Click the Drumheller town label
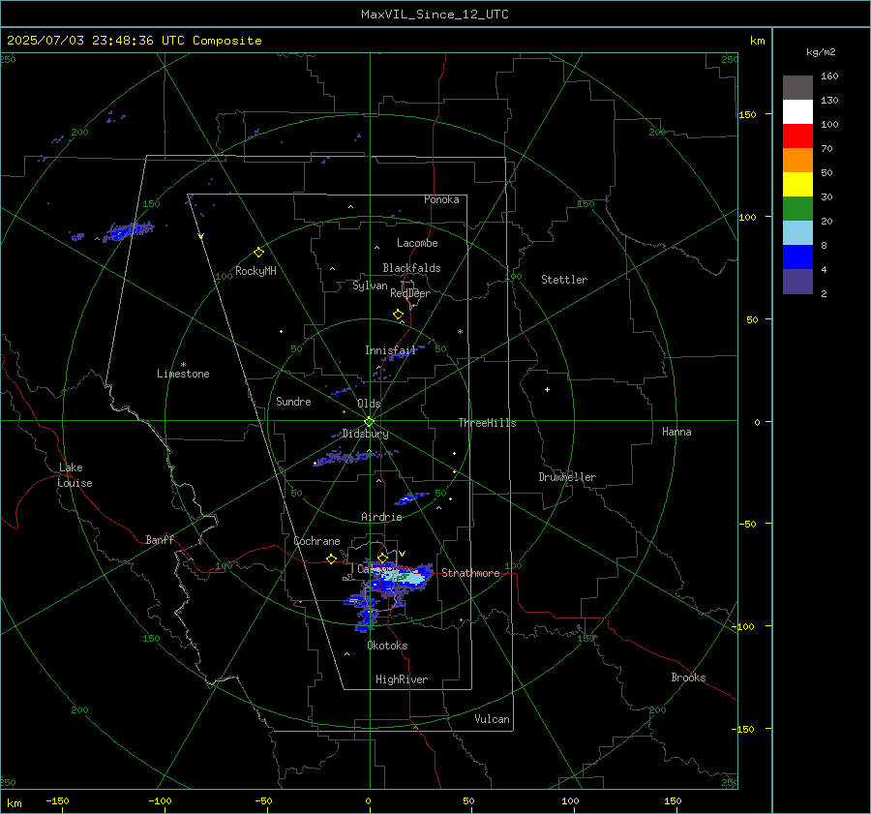Image resolution: width=871 pixels, height=814 pixels. click(x=567, y=477)
